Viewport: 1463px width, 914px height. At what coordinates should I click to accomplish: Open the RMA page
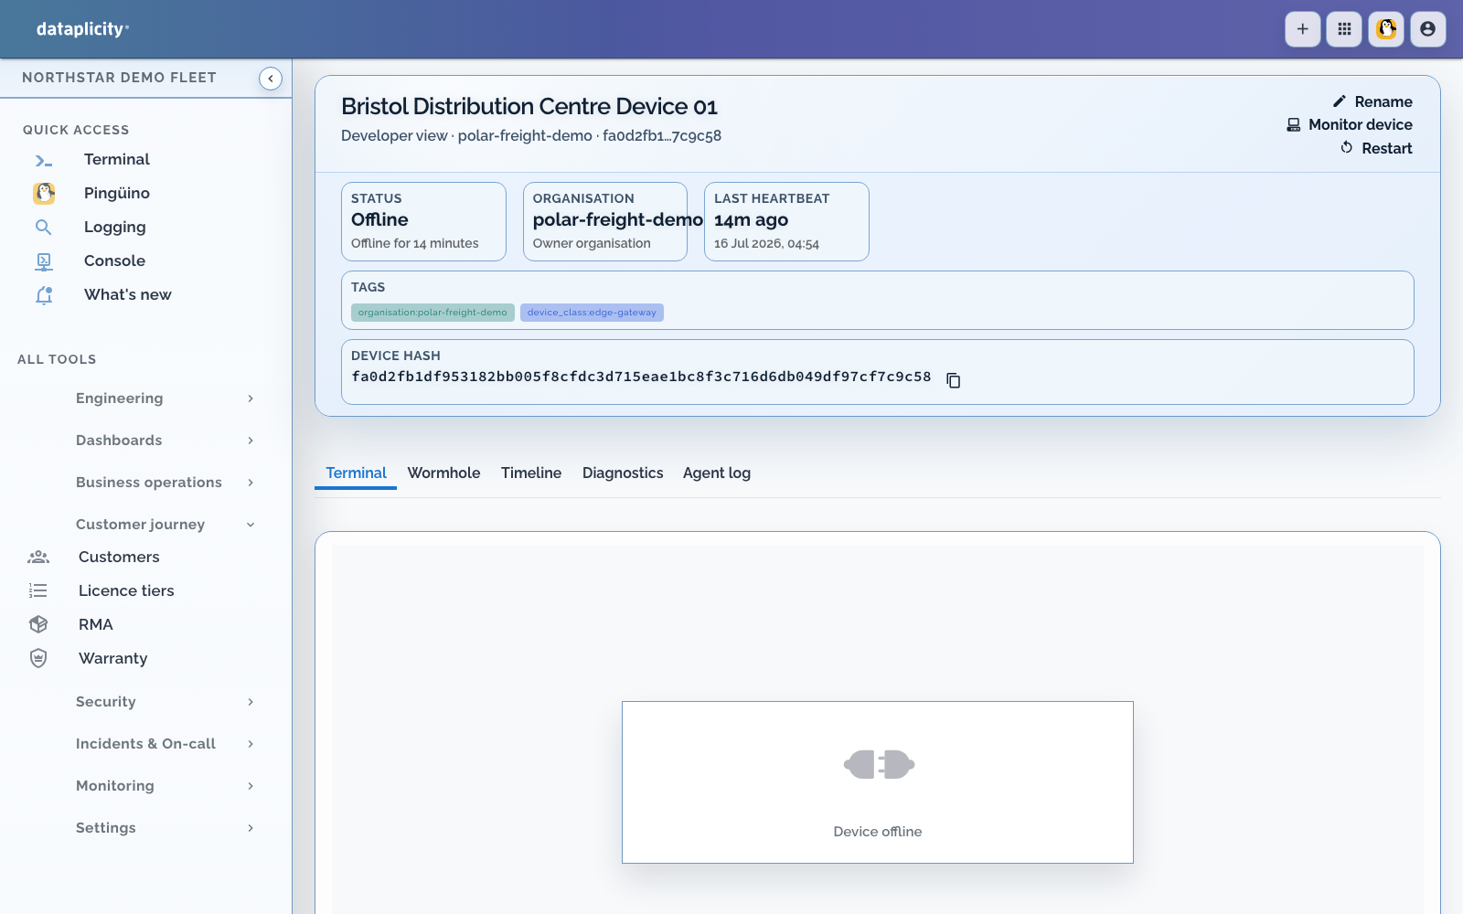click(96, 624)
